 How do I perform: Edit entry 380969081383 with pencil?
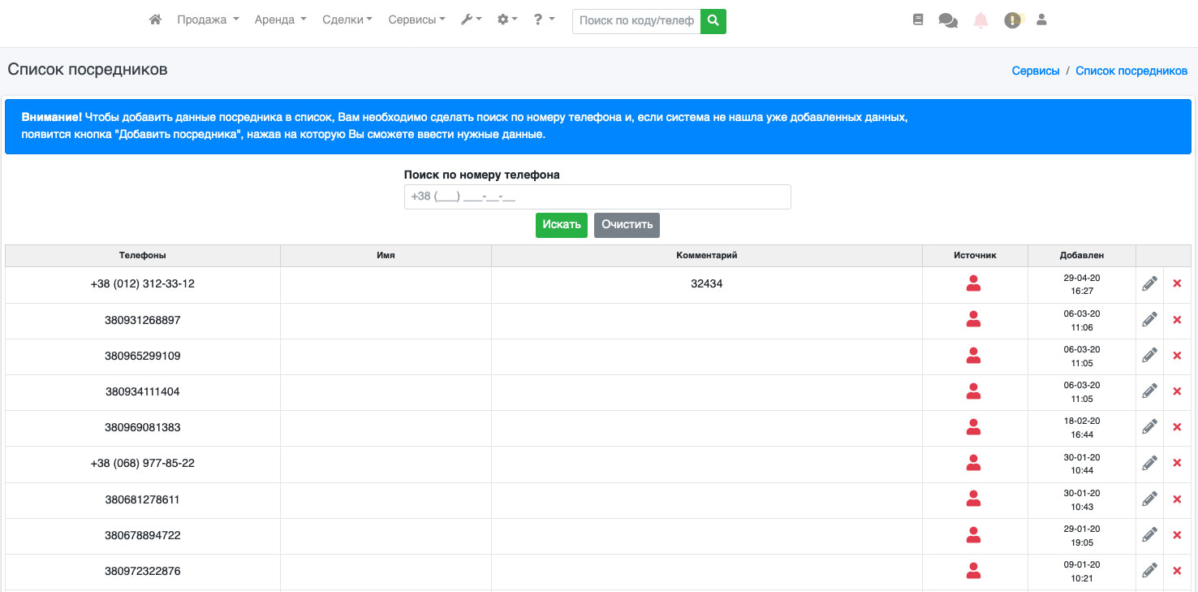click(1149, 427)
